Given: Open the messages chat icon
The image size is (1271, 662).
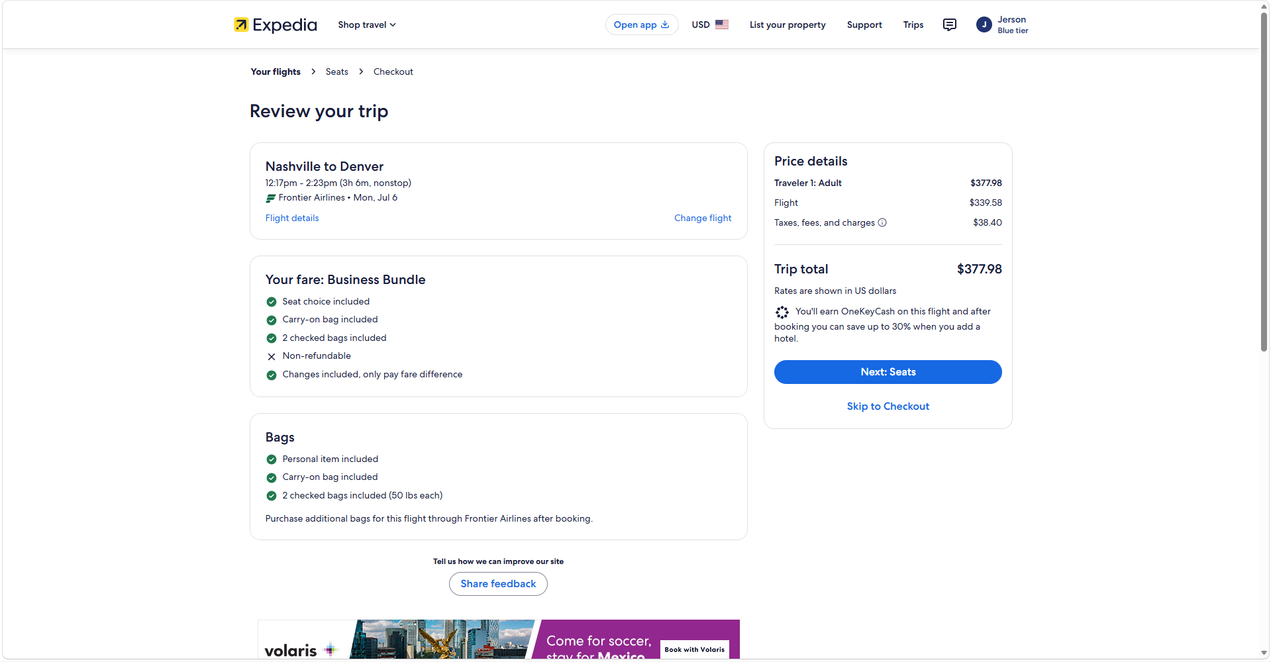Looking at the screenshot, I should 950,24.
